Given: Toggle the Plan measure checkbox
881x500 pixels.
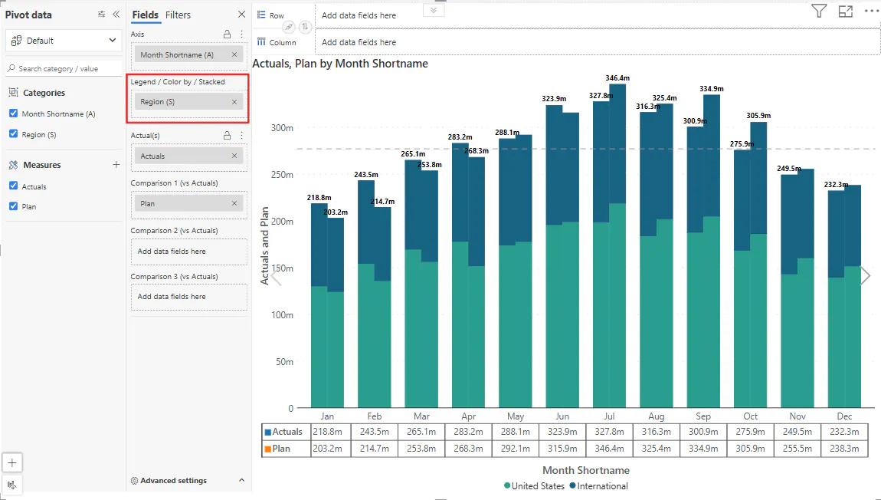Looking at the screenshot, I should click(13, 206).
